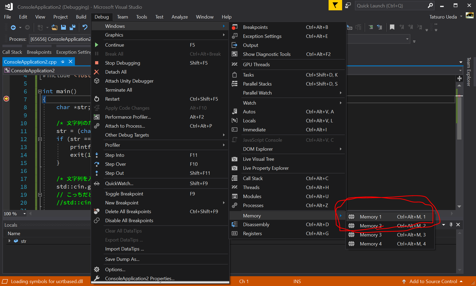This screenshot has height=286, width=476.
Task: Click the Call Stack submenu icon
Action: 235,178
